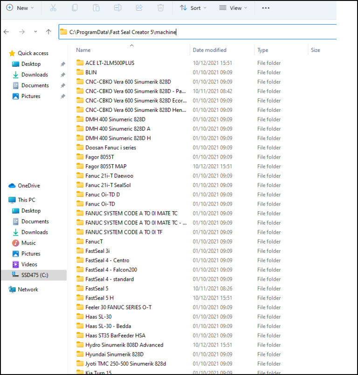Open Music folder in sidebar

[24, 243]
